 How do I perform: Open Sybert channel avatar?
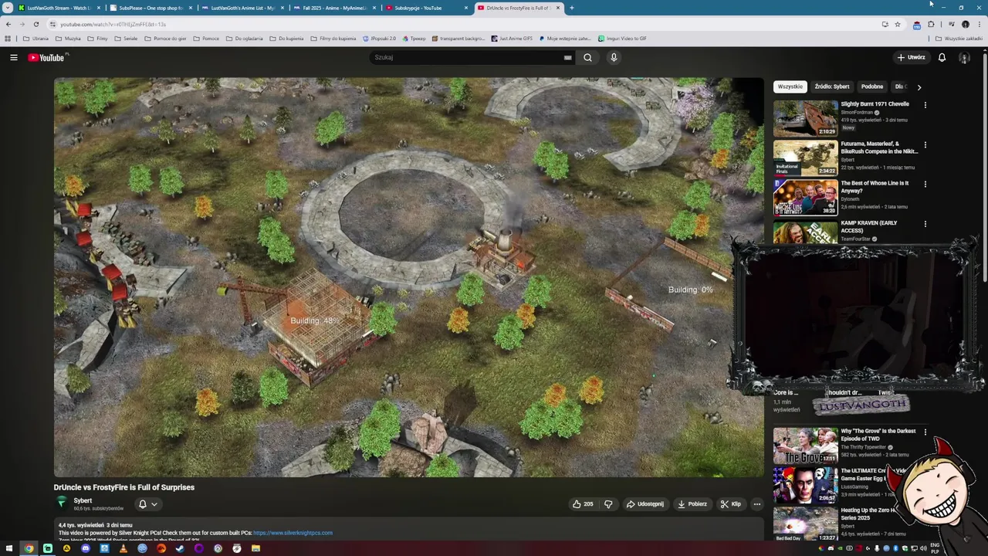click(x=62, y=503)
